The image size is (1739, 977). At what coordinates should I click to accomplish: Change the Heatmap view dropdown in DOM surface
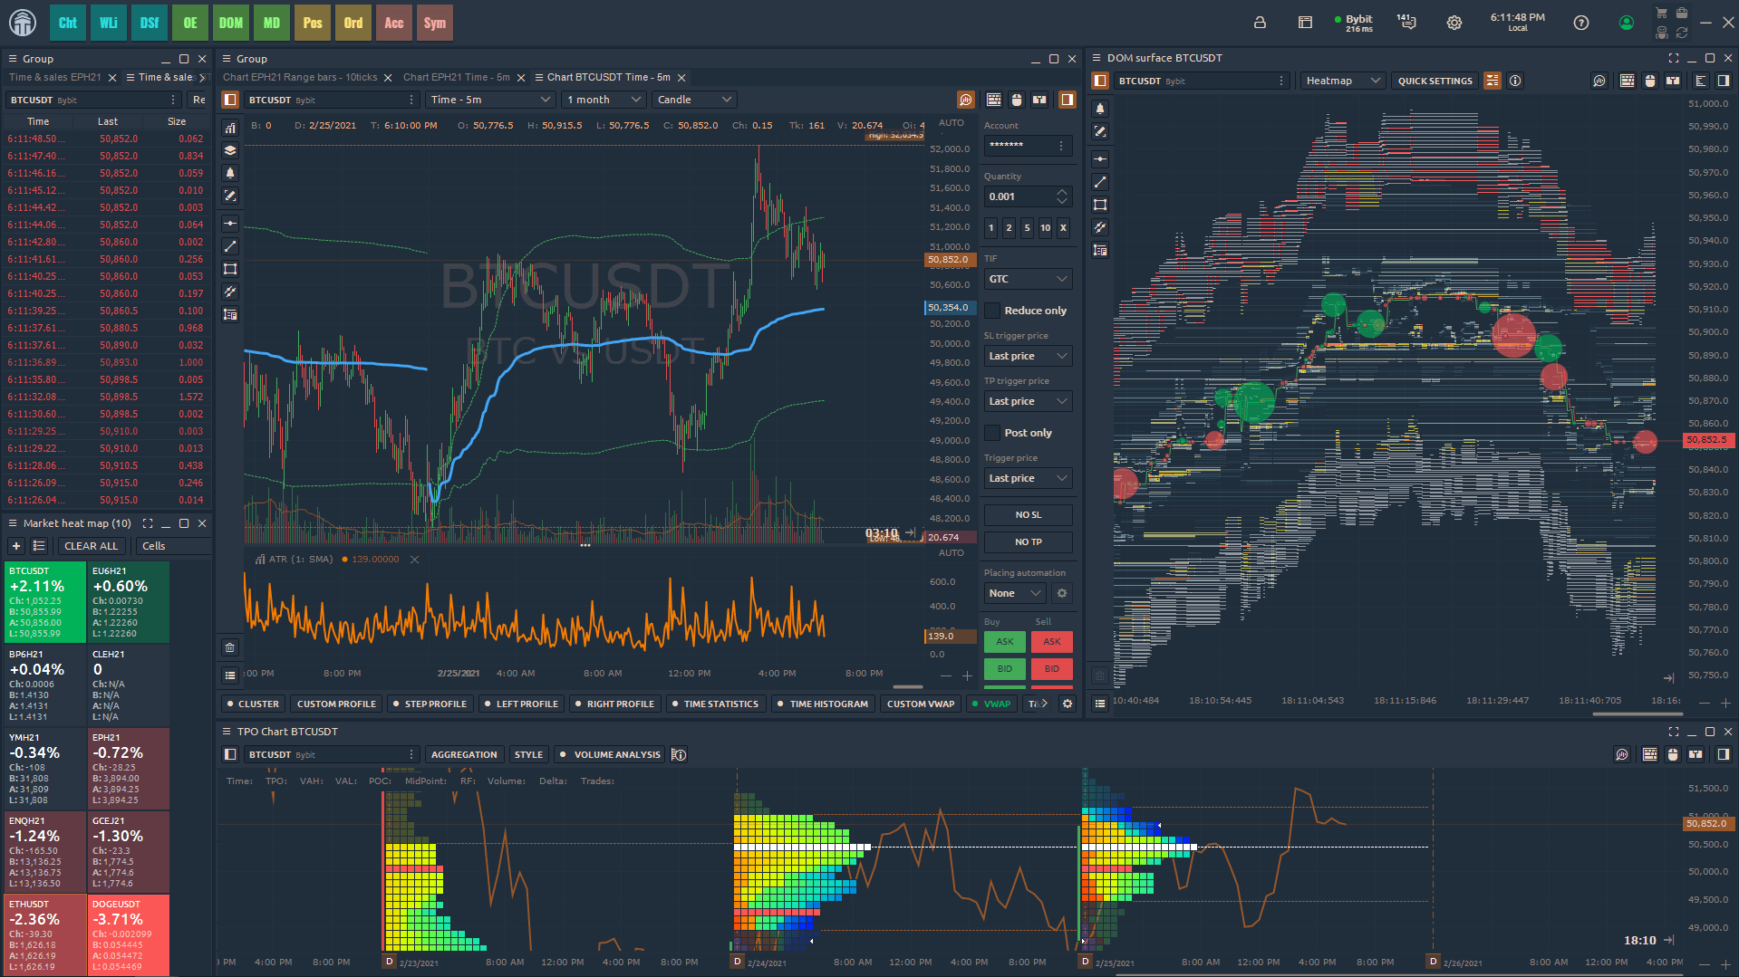pyautogui.click(x=1341, y=80)
